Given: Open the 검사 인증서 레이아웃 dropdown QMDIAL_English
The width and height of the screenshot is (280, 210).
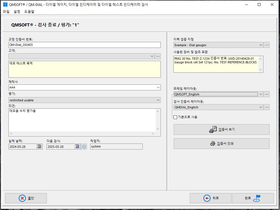Looking at the screenshot, I should (219, 107).
